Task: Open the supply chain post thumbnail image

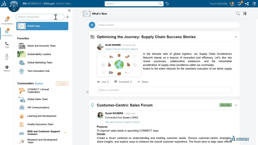Action: tap(119, 64)
